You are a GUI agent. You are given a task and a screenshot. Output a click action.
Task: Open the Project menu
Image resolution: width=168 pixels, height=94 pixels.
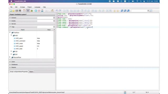pyautogui.click(x=30, y=7)
